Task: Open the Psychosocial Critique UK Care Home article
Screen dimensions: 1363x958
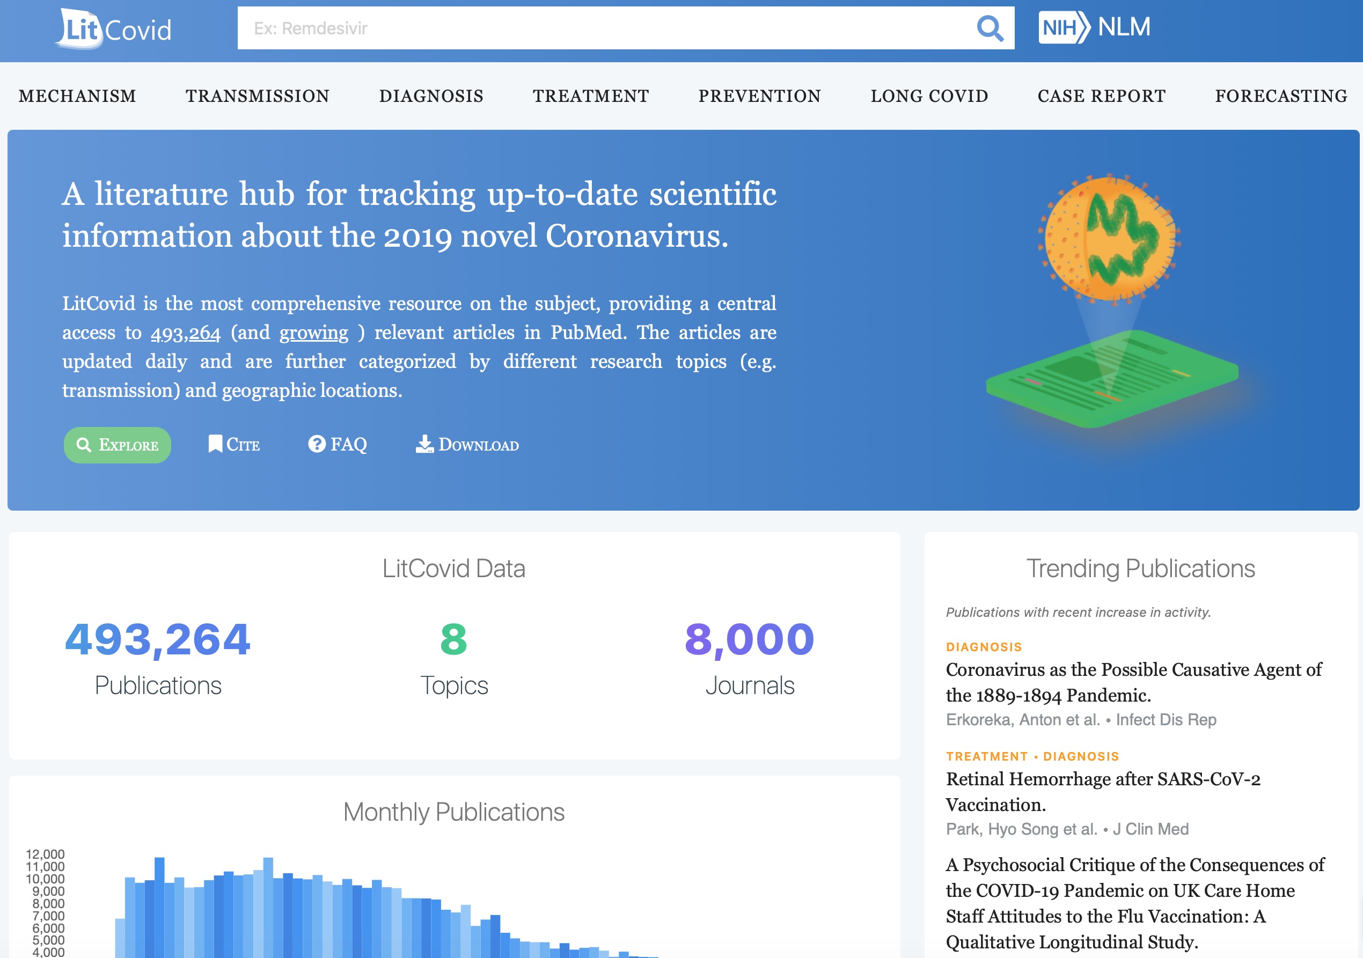Action: 1134,903
